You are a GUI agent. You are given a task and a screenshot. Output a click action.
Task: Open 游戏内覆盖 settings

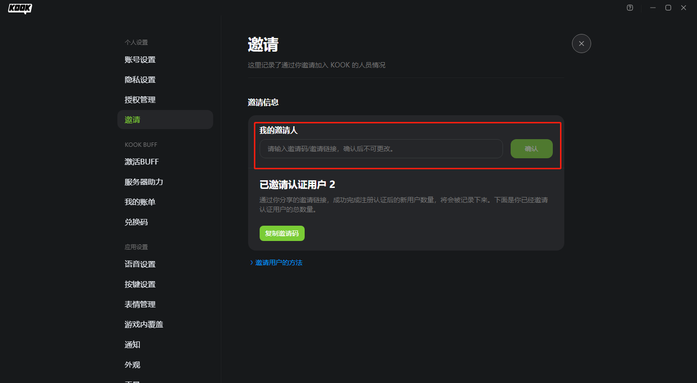(165, 325)
